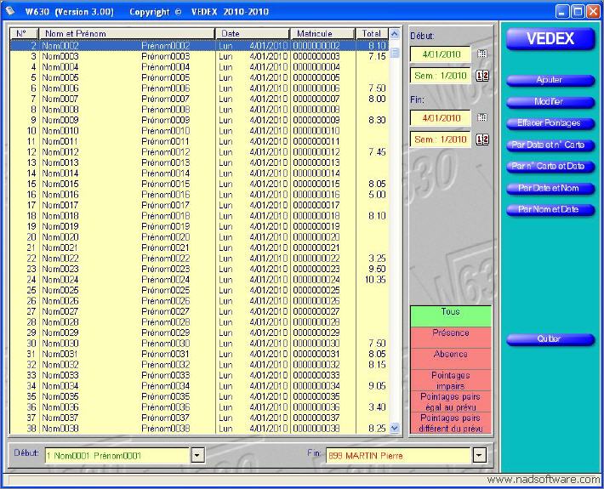Click the Fin combo showing 899 MARTIN Pierre
This screenshot has height=489, width=604.
click(x=399, y=456)
